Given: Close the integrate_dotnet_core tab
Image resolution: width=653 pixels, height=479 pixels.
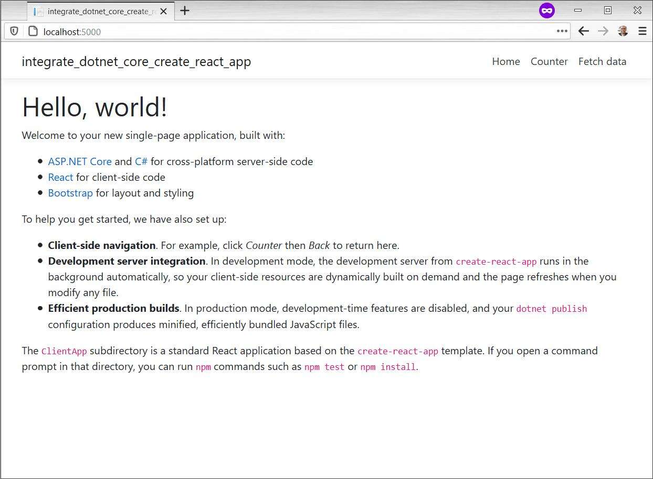Looking at the screenshot, I should pos(164,11).
